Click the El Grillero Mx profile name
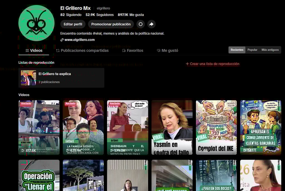285x191 pixels. tap(75, 8)
